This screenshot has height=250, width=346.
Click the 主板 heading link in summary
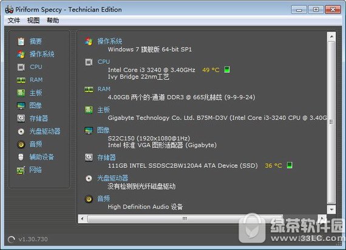coord(103,109)
